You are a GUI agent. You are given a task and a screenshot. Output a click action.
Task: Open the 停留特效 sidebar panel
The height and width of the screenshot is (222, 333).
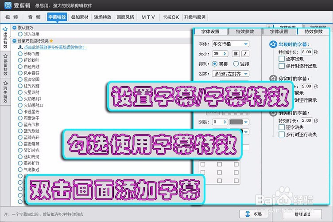5,65
